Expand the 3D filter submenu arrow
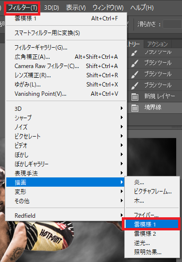This screenshot has width=182, height=262. 122,108
